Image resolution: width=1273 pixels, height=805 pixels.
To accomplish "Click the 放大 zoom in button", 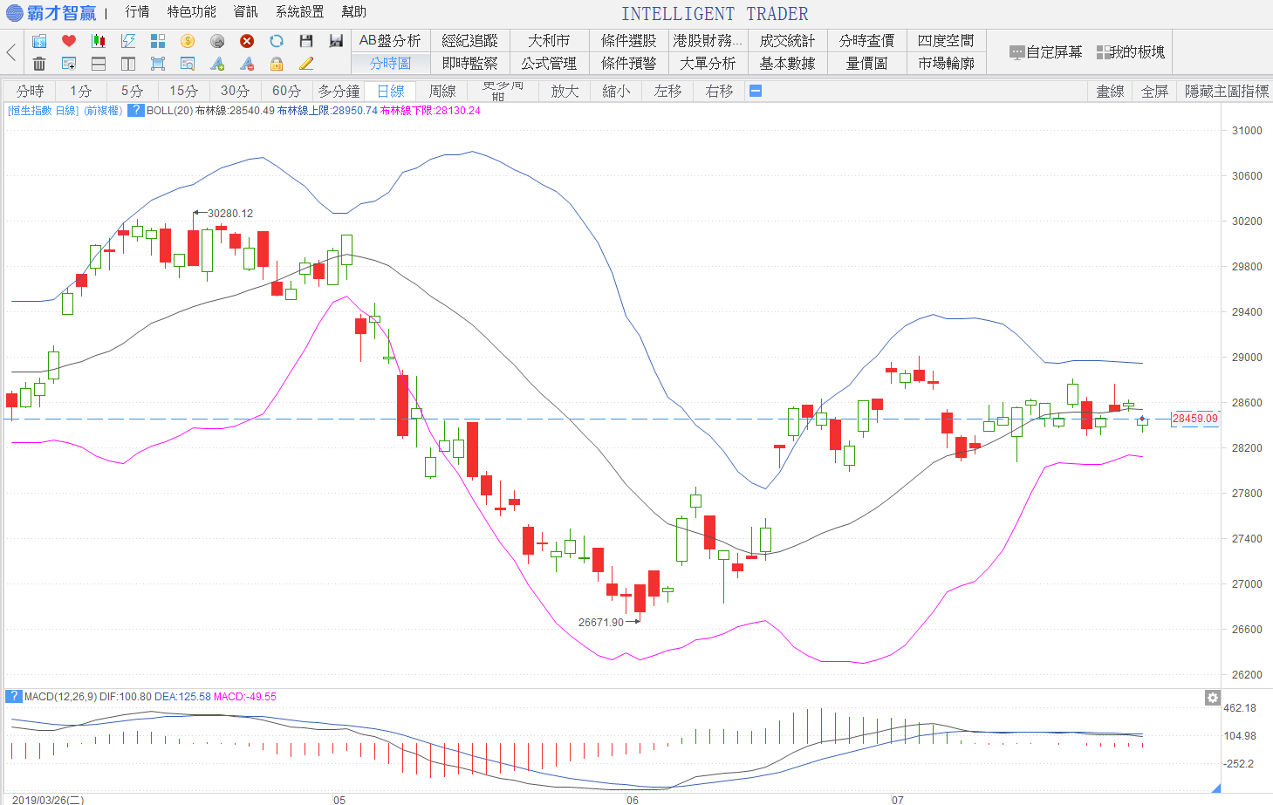I will pyautogui.click(x=565, y=91).
